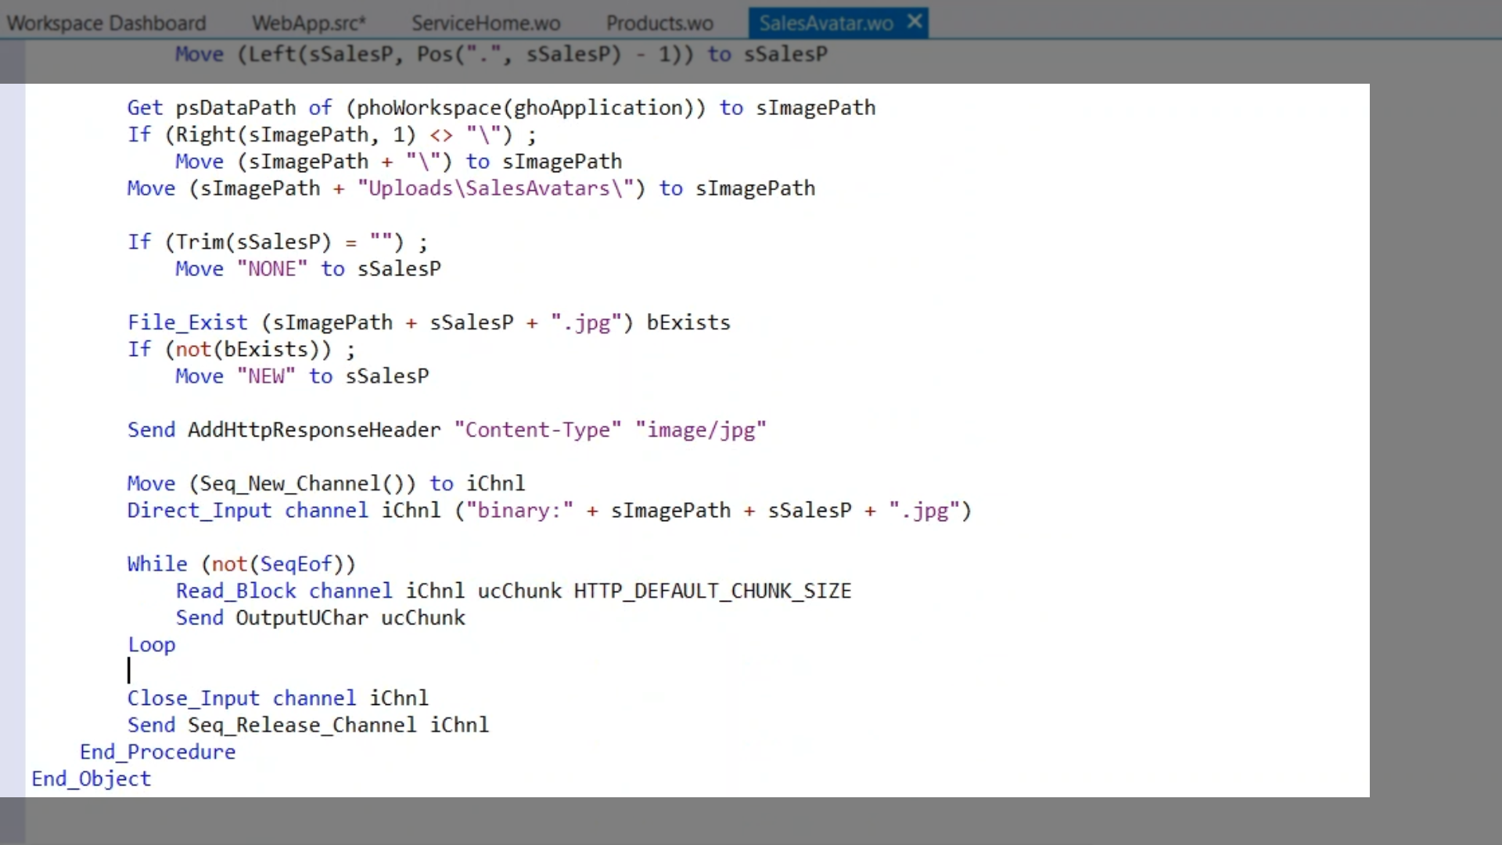Click the File_Exist command keyword
Viewport: 1502px width, 845px height.
pyautogui.click(x=187, y=322)
